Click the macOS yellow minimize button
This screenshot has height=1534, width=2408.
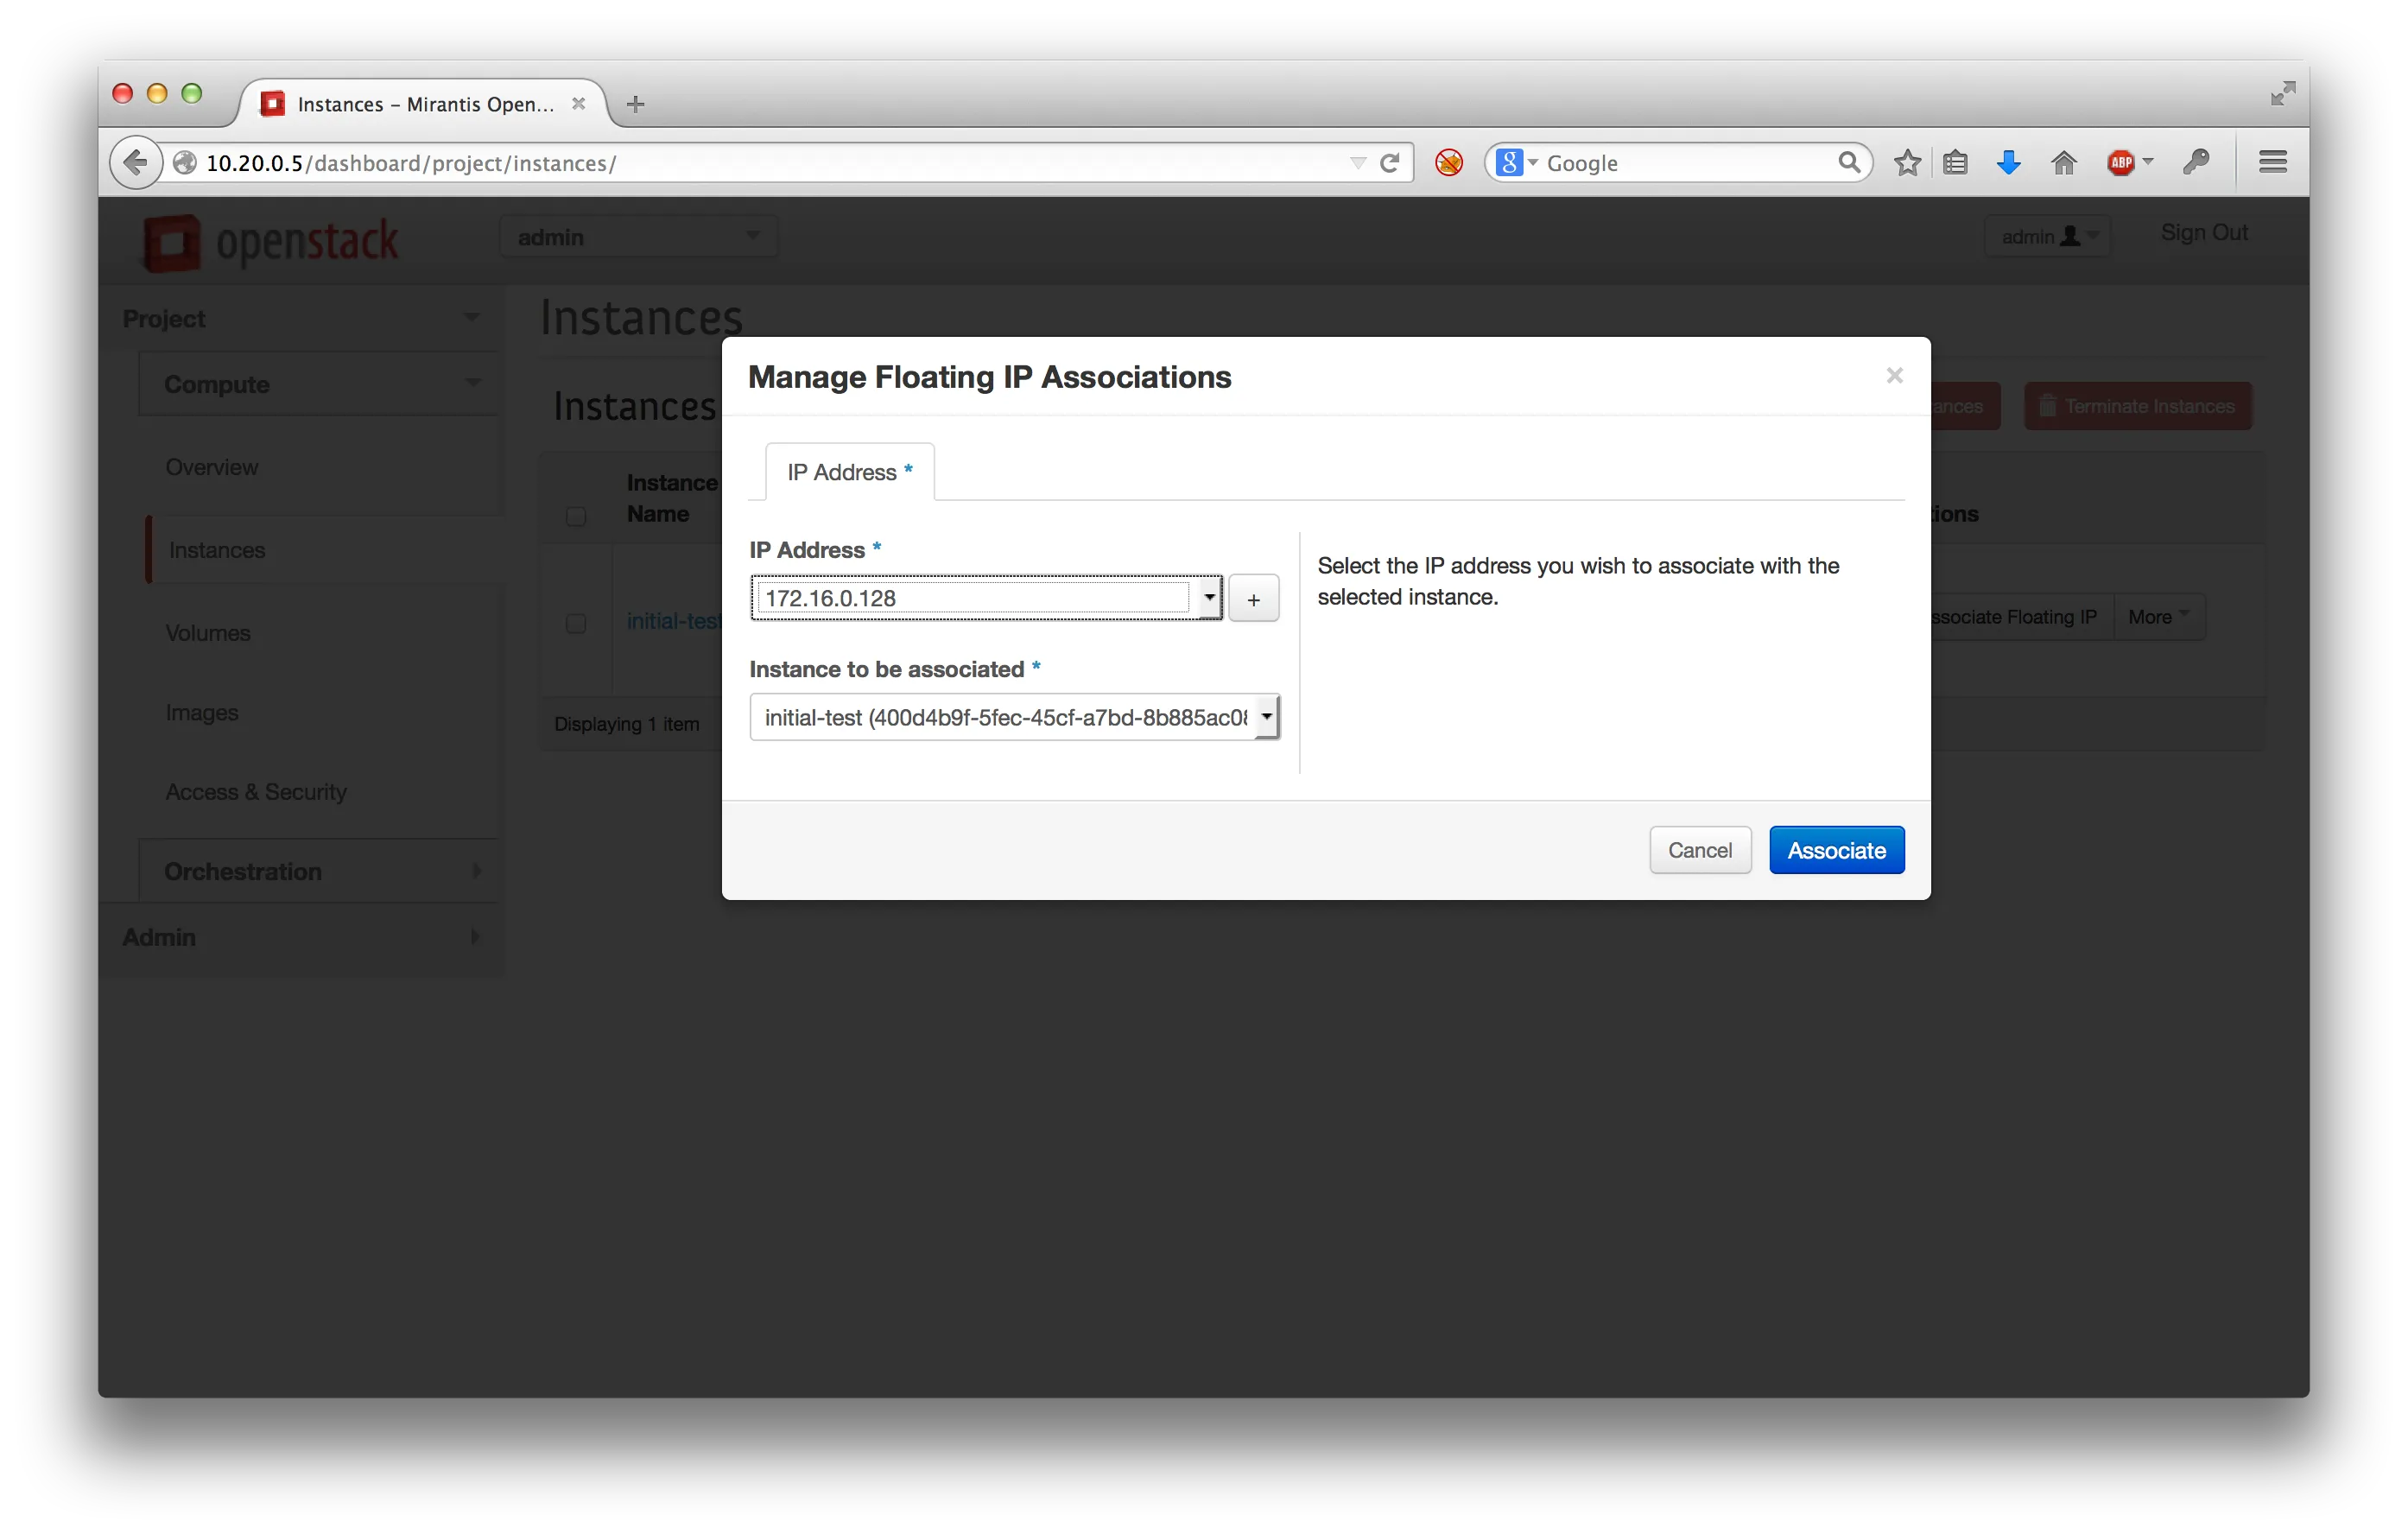tap(157, 93)
